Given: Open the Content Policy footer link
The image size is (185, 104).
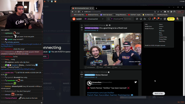Looking at the screenshot, I should (163, 37).
